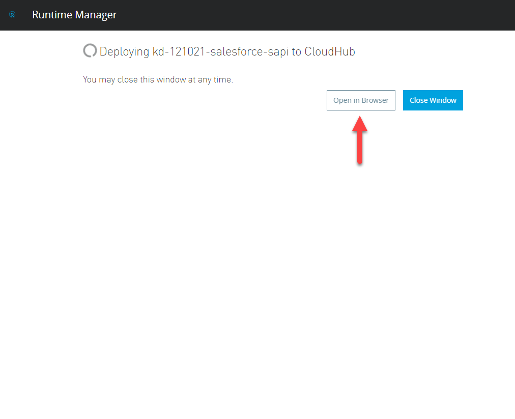Click the word 'to' before CloudHub
Image resolution: width=515 pixels, height=419 pixels.
pyautogui.click(x=297, y=51)
